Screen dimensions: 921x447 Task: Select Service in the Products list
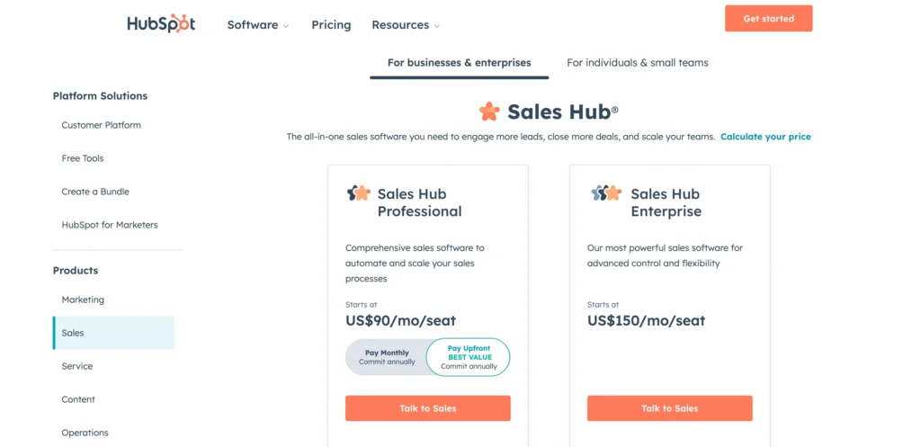coord(77,366)
